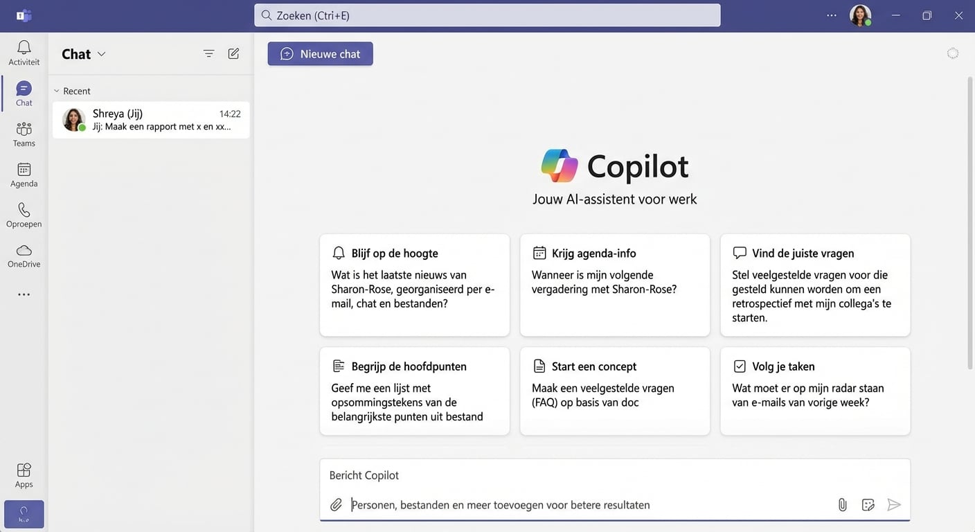Open Apps at the bottom of the sidebar
975x532 pixels.
[24, 475]
